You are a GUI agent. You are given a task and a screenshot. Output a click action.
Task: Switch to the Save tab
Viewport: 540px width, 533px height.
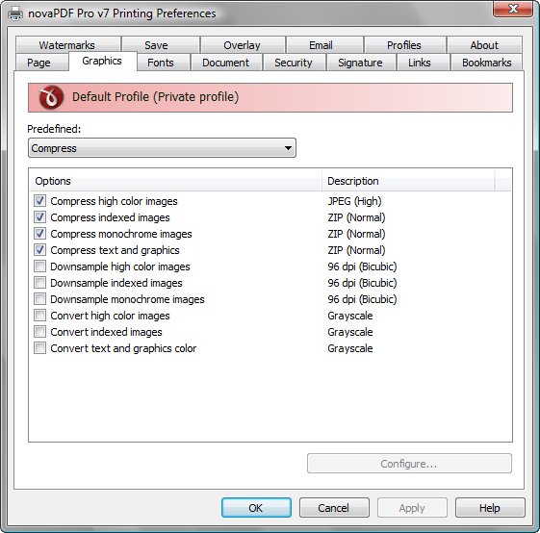coord(161,45)
